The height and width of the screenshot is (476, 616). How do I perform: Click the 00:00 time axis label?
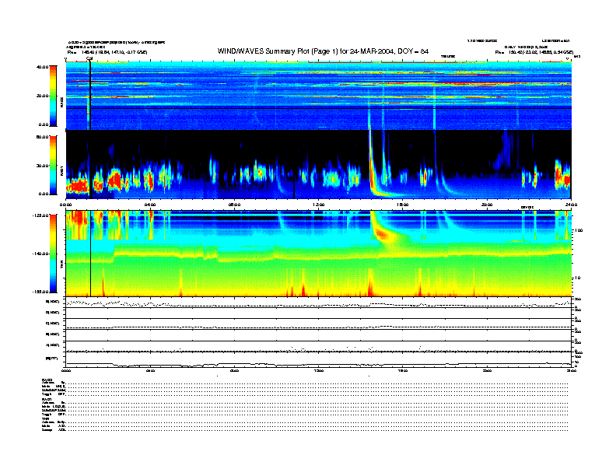coord(67,205)
